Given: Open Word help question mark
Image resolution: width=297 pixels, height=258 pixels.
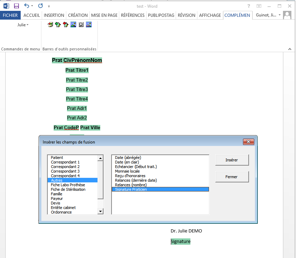Looking at the screenshot, I should [x=249, y=6].
